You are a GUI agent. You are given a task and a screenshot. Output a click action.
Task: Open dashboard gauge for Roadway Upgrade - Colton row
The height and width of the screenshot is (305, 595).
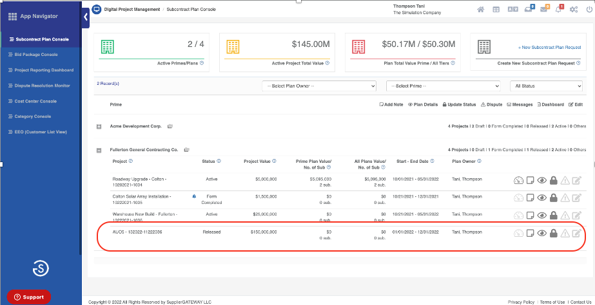(518, 181)
